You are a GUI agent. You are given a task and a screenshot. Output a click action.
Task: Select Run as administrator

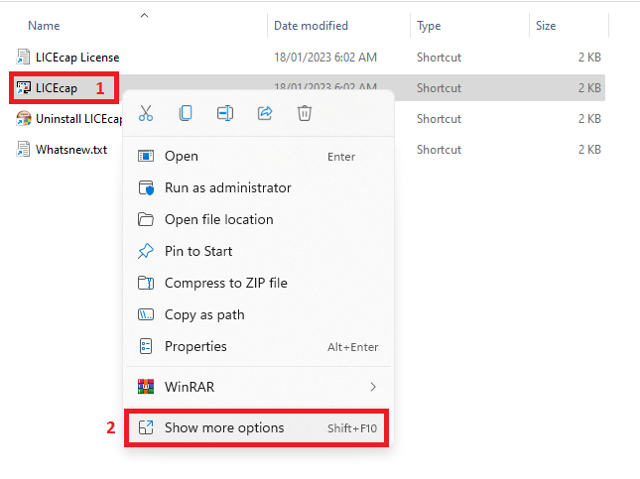(x=259, y=188)
